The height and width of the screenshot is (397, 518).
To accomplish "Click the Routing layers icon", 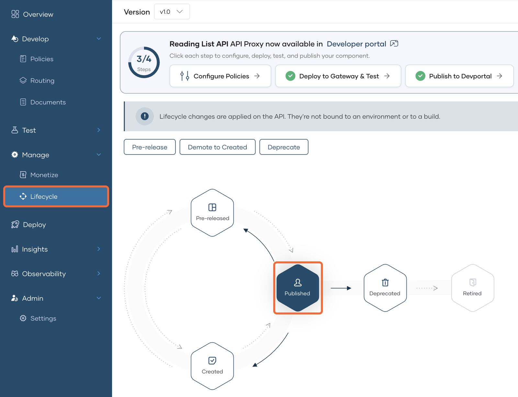I will coord(23,80).
